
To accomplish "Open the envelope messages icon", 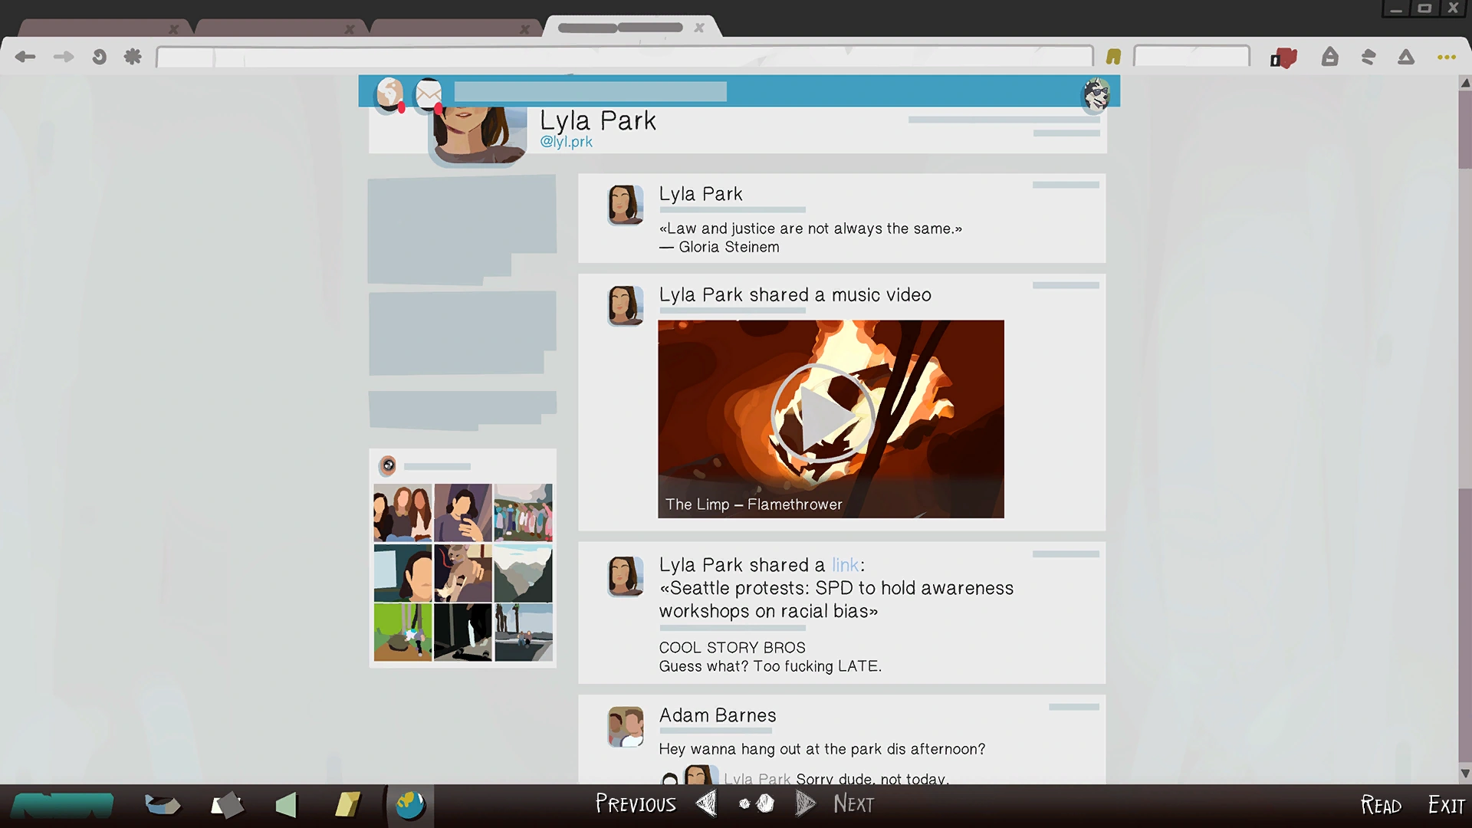I will coord(429,94).
